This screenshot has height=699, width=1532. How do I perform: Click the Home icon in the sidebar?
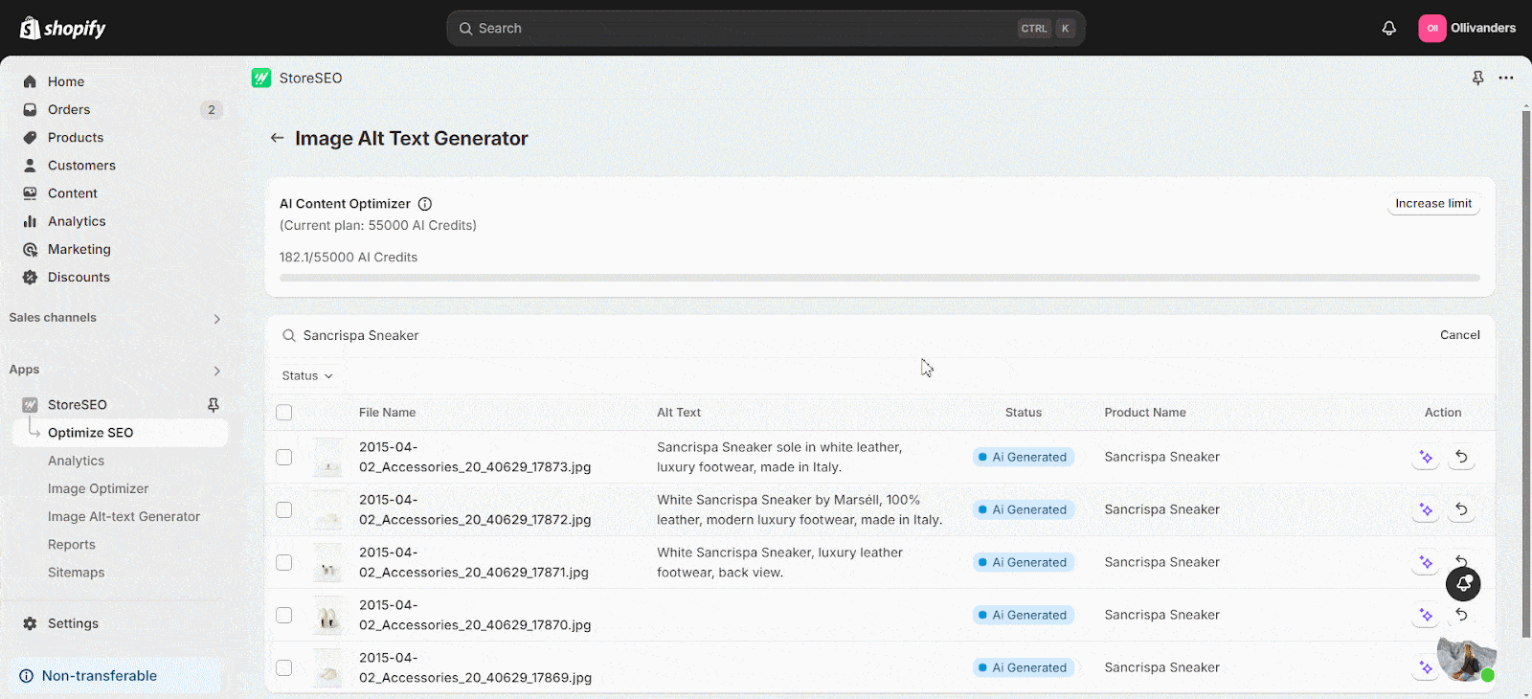30,81
